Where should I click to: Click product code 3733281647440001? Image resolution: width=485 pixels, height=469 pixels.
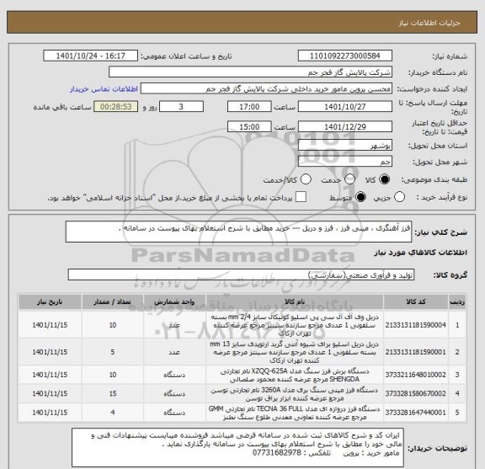point(416,413)
